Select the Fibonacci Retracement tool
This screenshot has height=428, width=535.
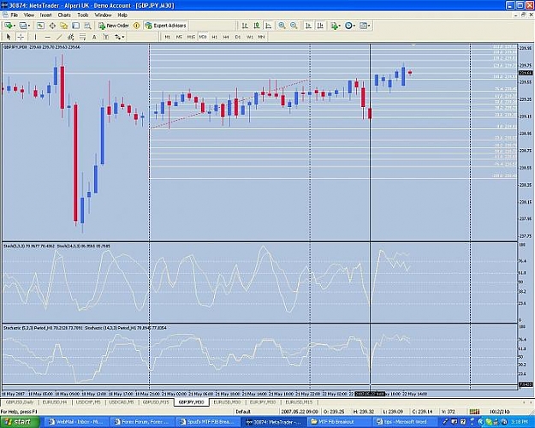coord(82,37)
